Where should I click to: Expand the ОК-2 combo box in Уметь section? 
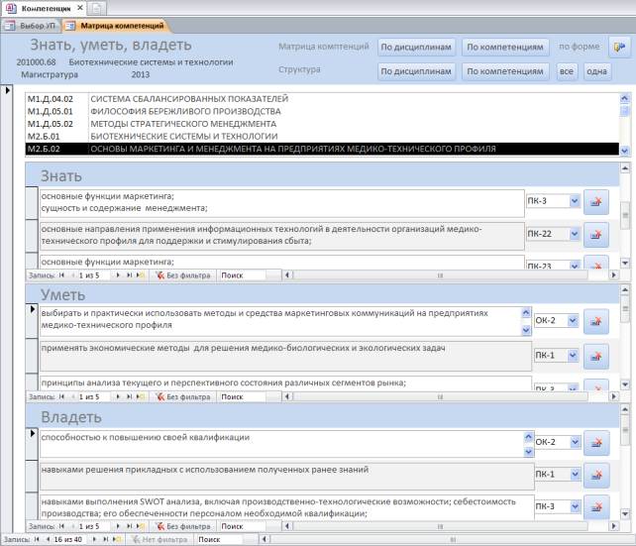575,320
